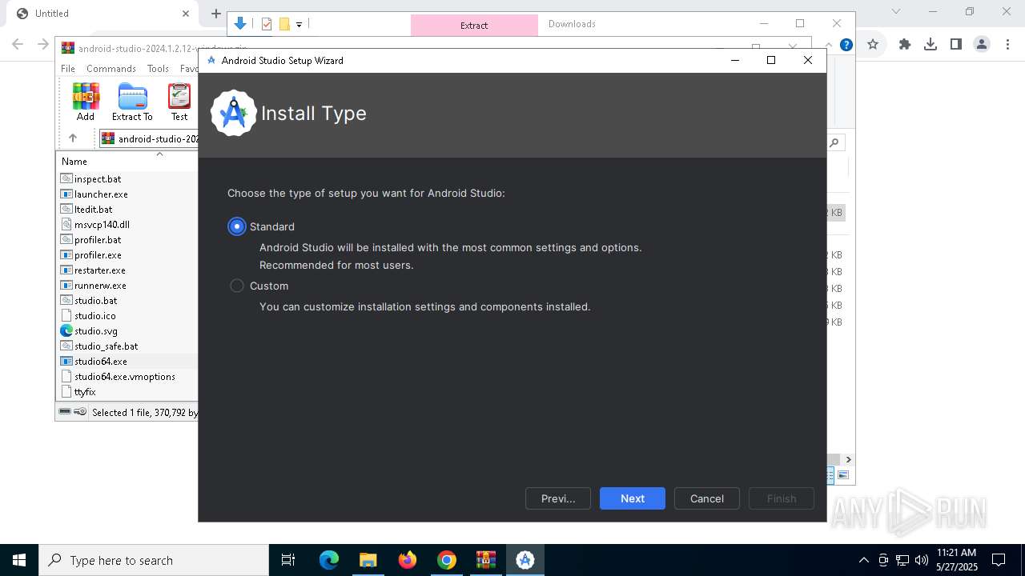Select restarter.exe in WinRAR file list
The image size is (1025, 576).
pyautogui.click(x=100, y=270)
